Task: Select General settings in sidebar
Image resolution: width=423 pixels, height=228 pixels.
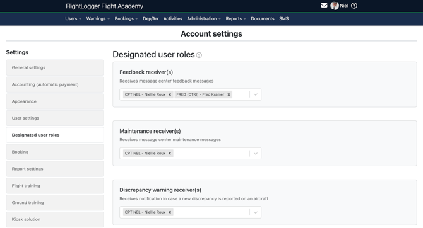Action: [55, 67]
